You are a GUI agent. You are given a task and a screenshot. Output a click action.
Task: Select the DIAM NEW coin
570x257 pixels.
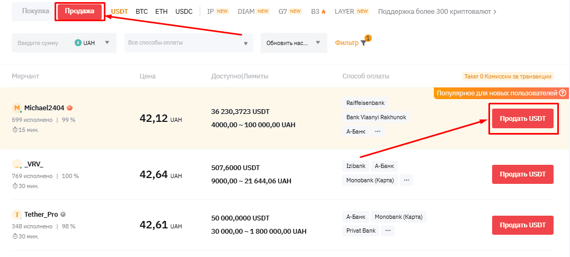pyautogui.click(x=253, y=12)
